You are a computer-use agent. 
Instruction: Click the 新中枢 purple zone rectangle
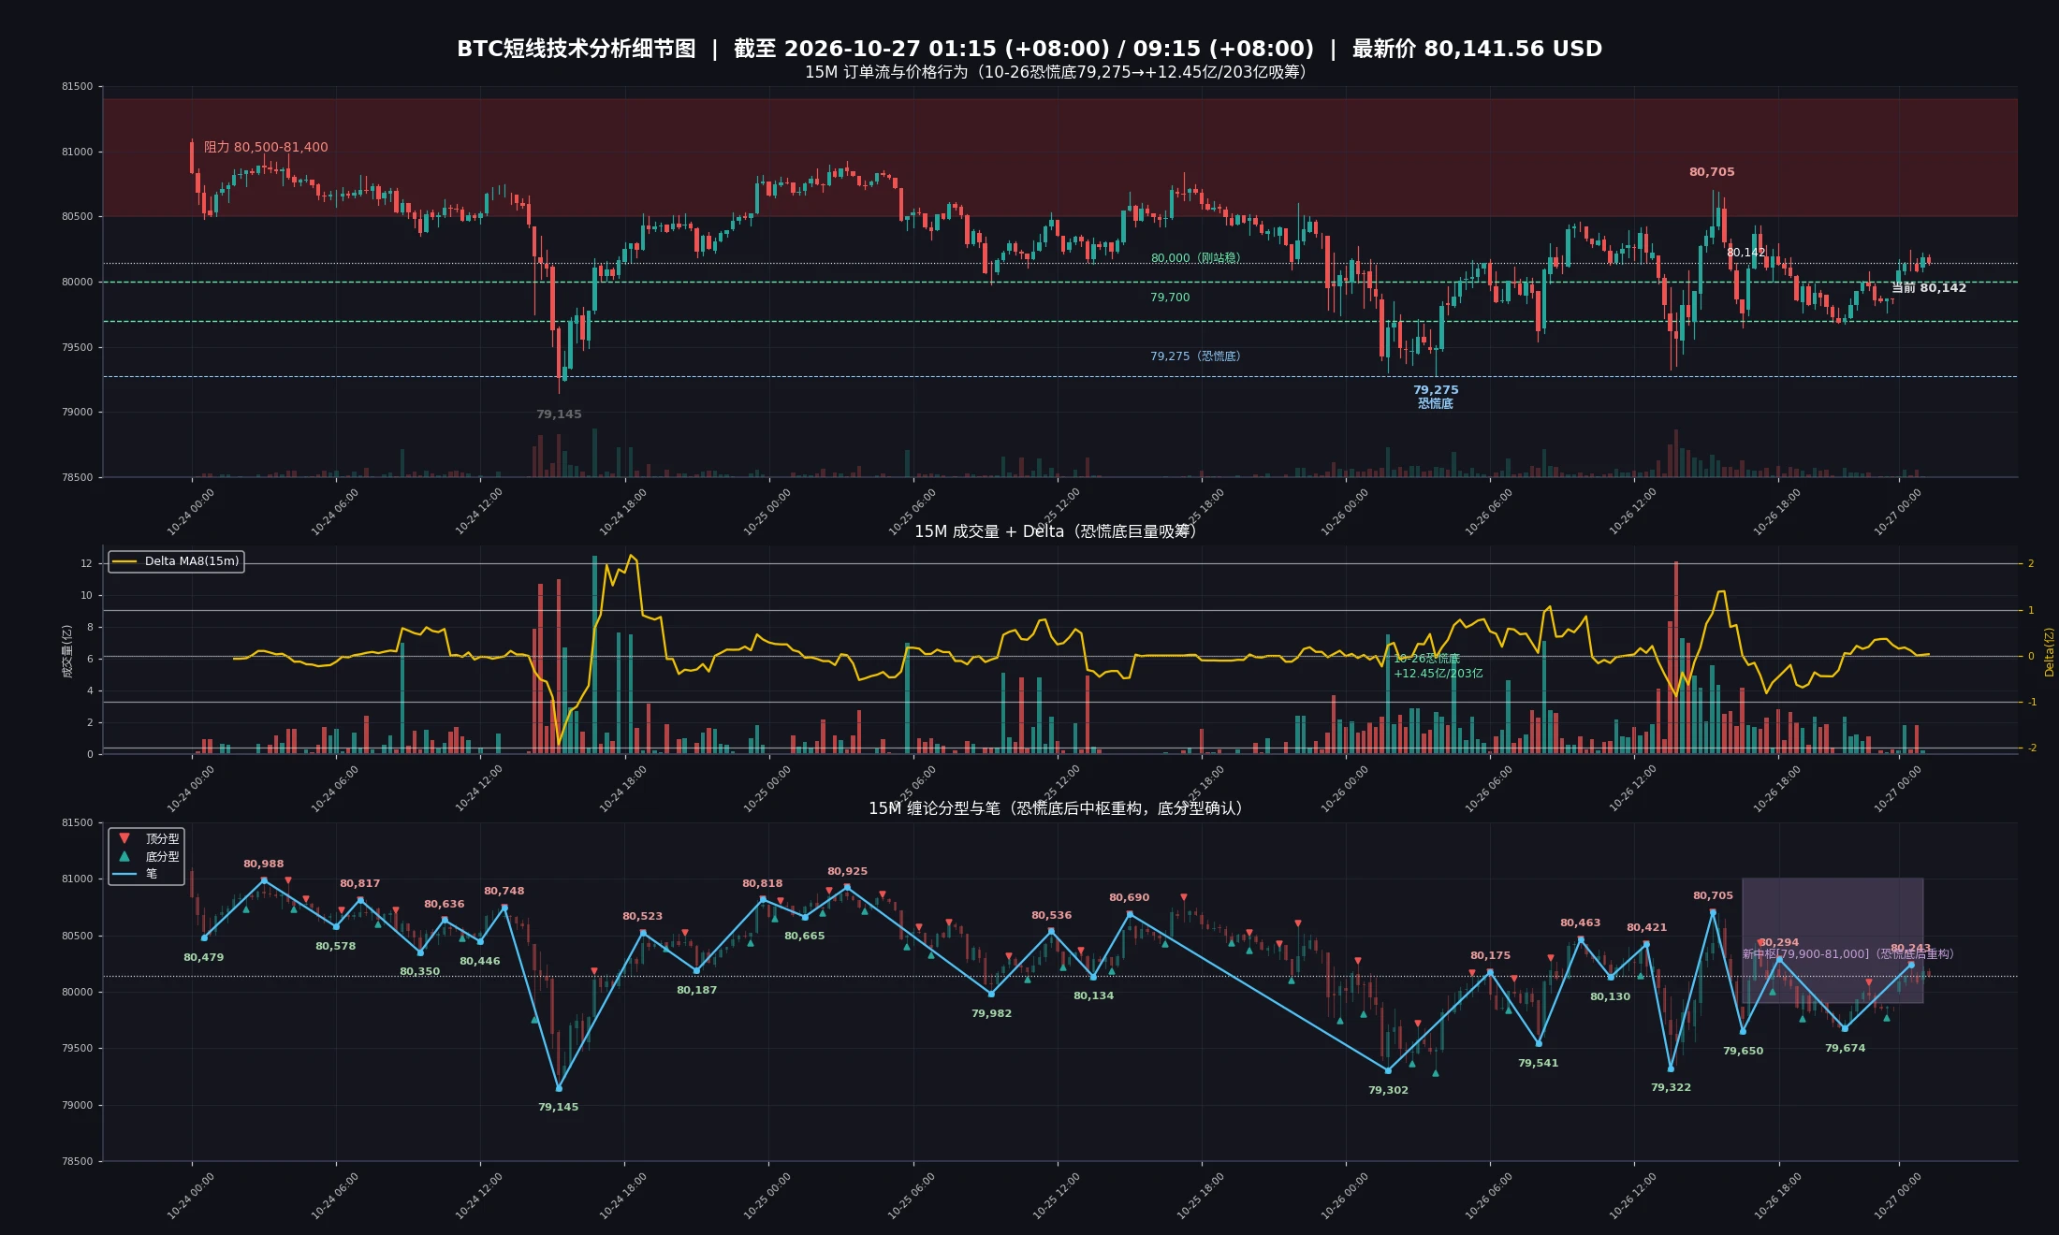point(1833,940)
